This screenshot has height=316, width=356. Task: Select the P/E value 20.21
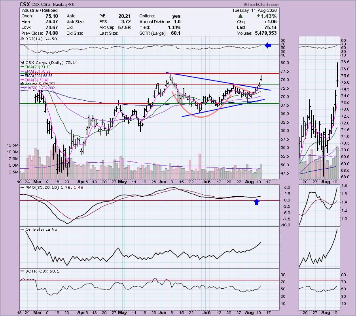pos(125,16)
